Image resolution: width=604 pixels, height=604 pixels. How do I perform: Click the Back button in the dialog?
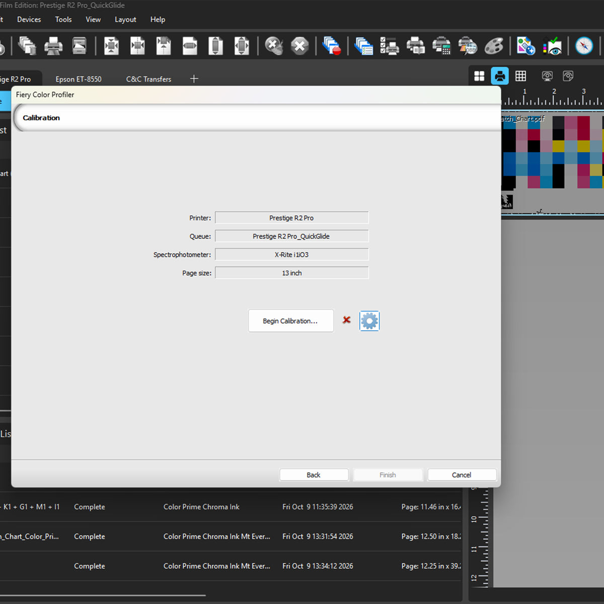pos(314,475)
